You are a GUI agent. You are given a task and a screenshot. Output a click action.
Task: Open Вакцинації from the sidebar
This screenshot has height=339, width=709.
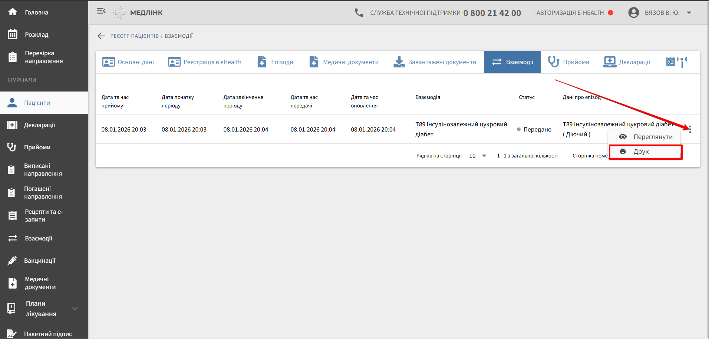[x=40, y=260]
